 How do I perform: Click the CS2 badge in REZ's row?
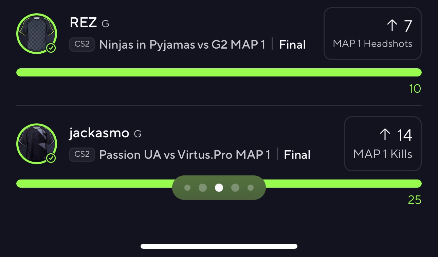82,45
